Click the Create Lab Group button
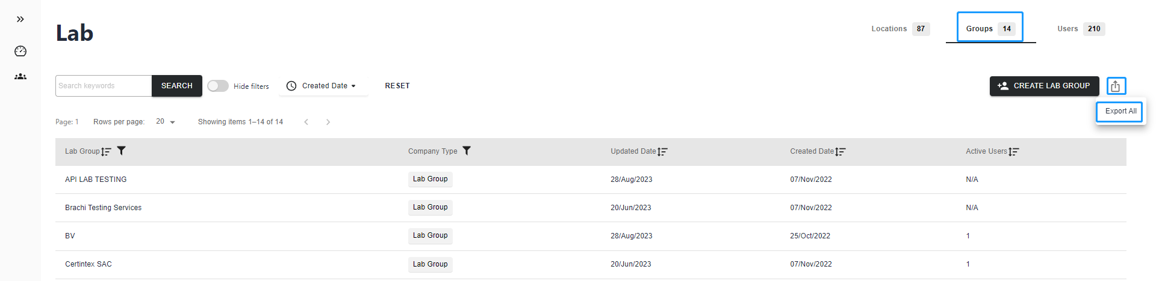The image size is (1156, 281). pyautogui.click(x=1044, y=86)
